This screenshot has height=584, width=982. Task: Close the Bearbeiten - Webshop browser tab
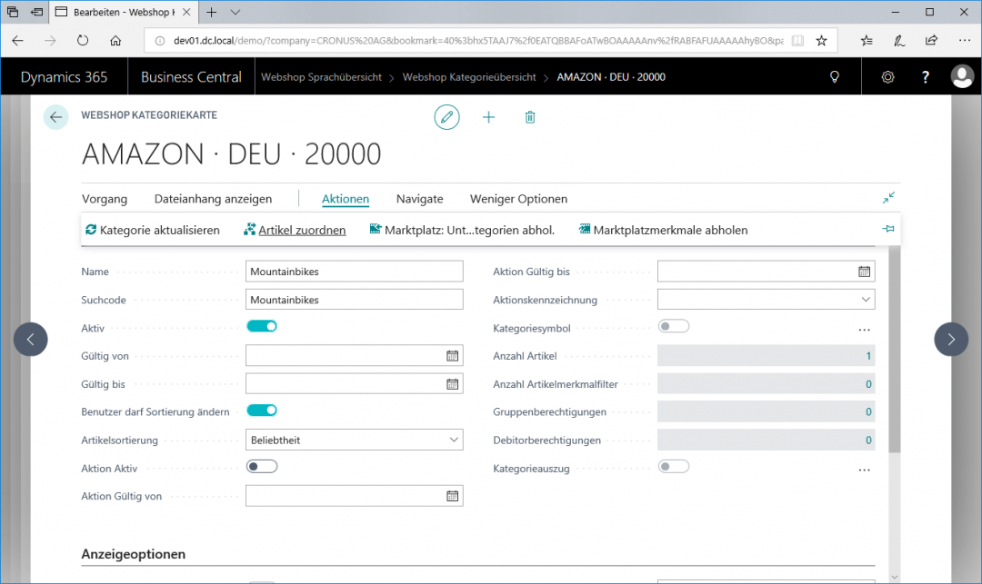pos(186,12)
